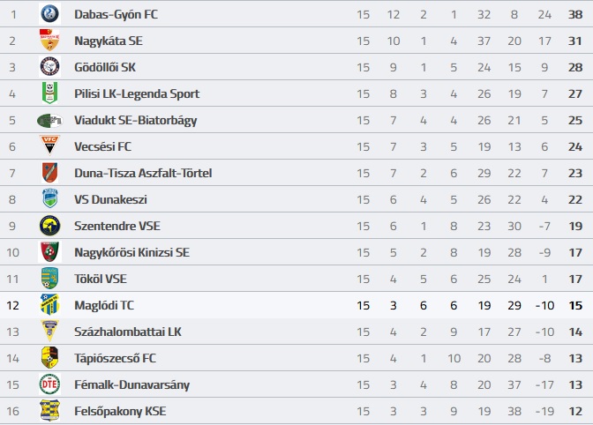Screen dimensions: 593x425
Task: Click the Tápiószecső FC team name
Action: click(x=115, y=358)
